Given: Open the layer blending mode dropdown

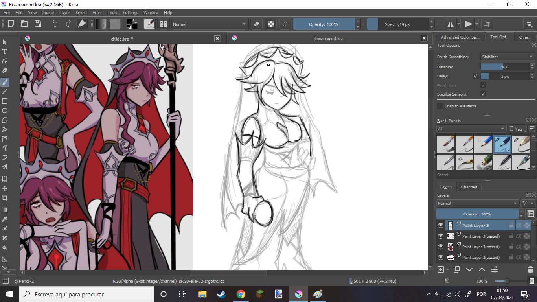Looking at the screenshot, I should 477,203.
